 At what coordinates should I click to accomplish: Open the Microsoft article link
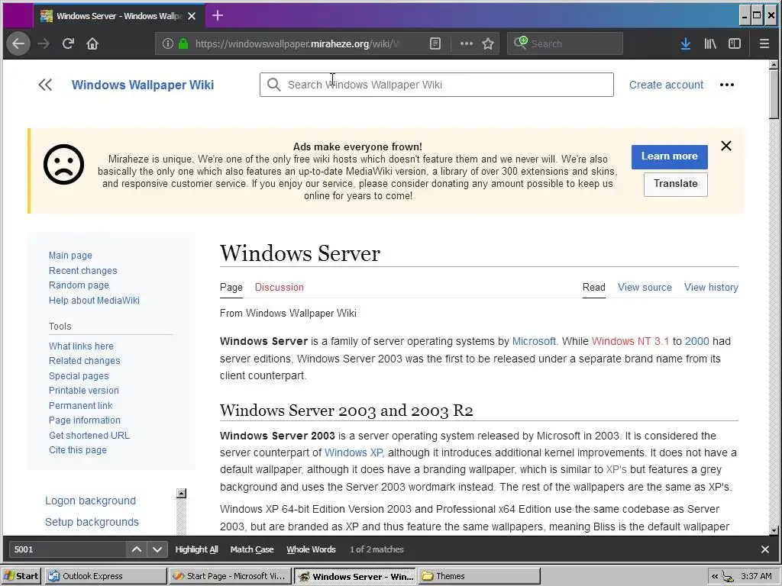point(534,341)
